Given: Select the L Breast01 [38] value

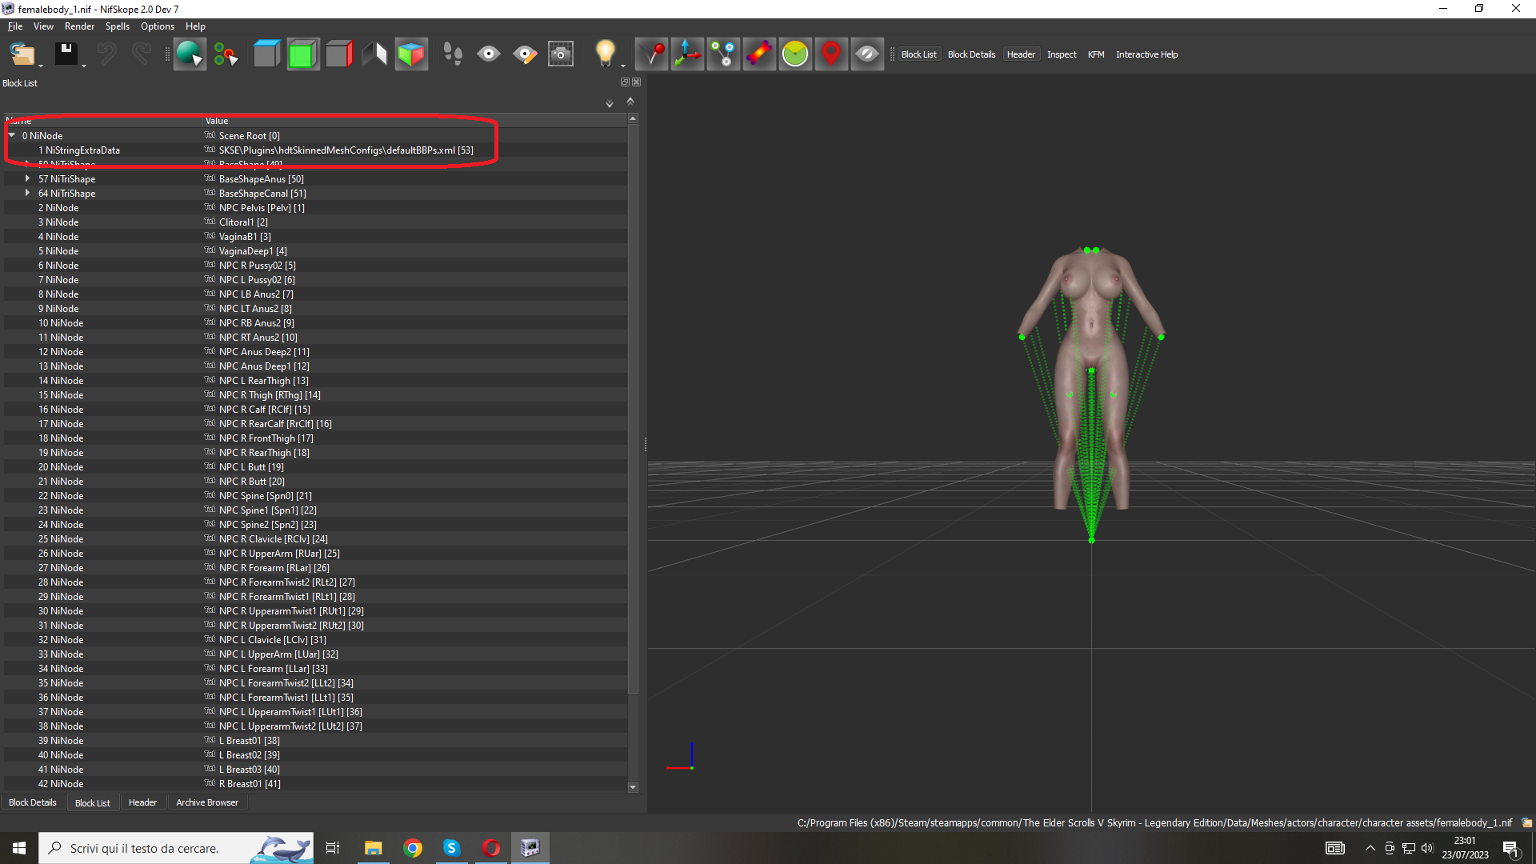Looking at the screenshot, I should pos(249,741).
